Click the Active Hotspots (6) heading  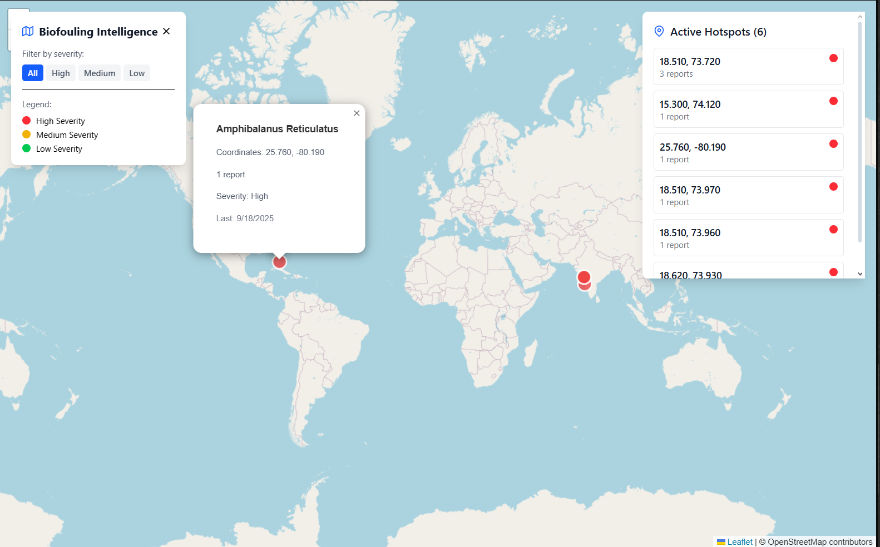718,32
